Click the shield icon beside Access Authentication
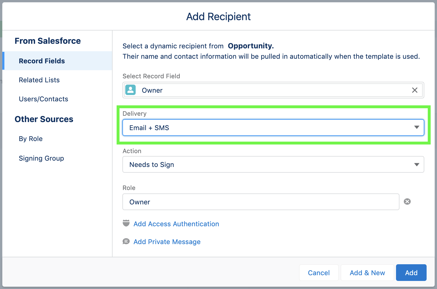This screenshot has width=437, height=289. click(x=126, y=223)
